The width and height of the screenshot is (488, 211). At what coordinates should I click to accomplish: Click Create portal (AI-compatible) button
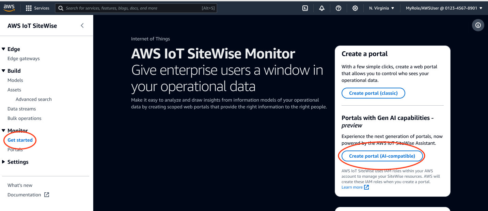pos(382,156)
